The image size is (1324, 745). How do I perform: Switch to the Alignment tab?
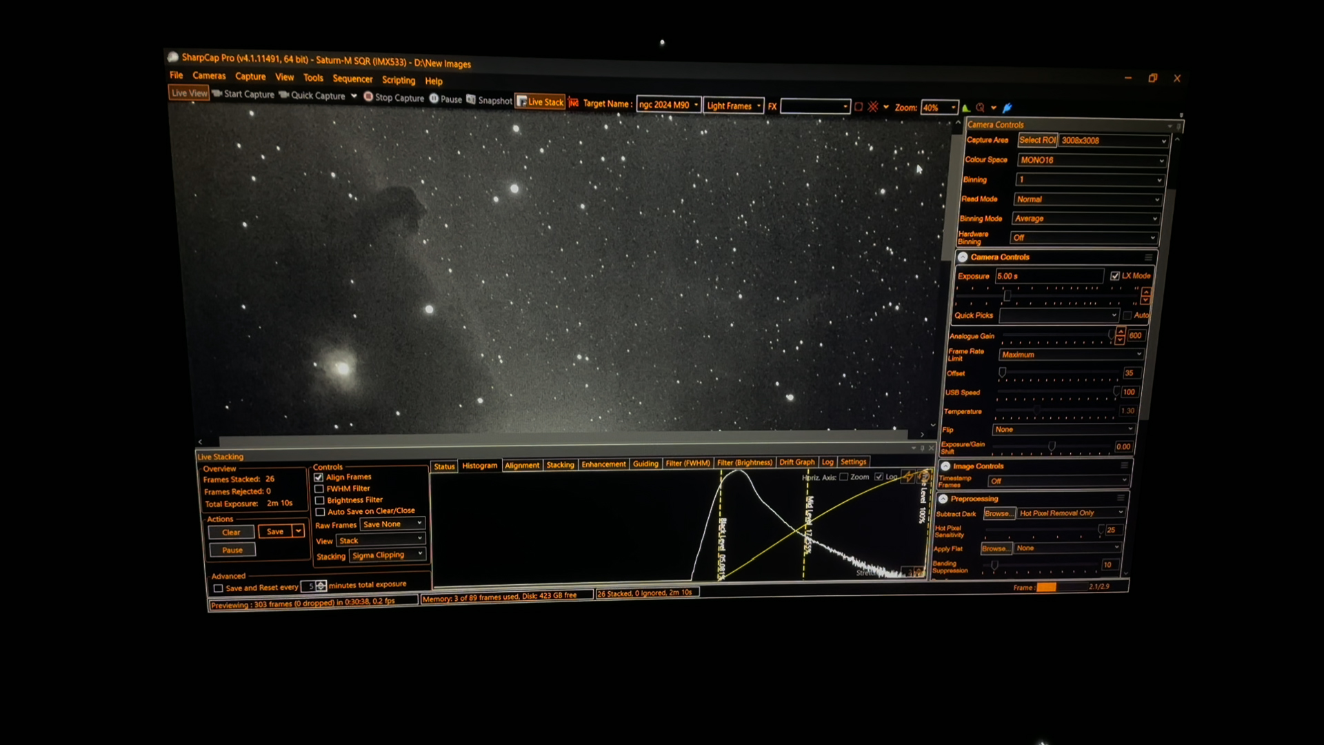[x=522, y=465]
